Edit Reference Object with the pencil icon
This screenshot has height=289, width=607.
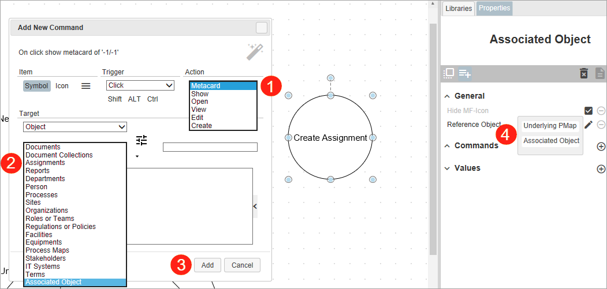pos(589,125)
